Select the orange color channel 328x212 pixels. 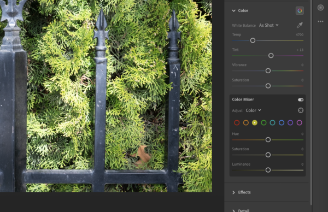[x=246, y=123]
